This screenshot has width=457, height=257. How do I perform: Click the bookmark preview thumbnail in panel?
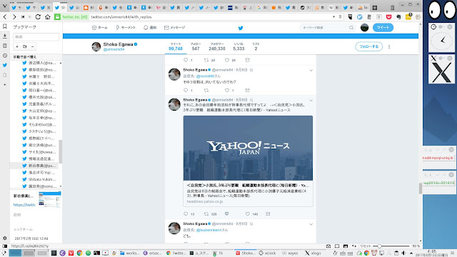[x=50, y=199]
